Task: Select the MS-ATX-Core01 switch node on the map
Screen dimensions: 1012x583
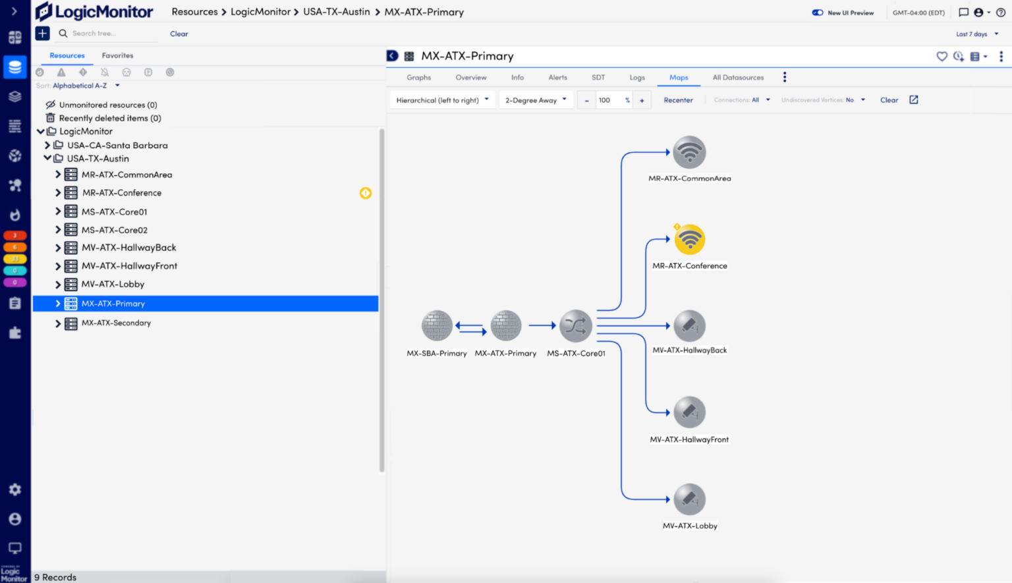Action: coord(576,326)
